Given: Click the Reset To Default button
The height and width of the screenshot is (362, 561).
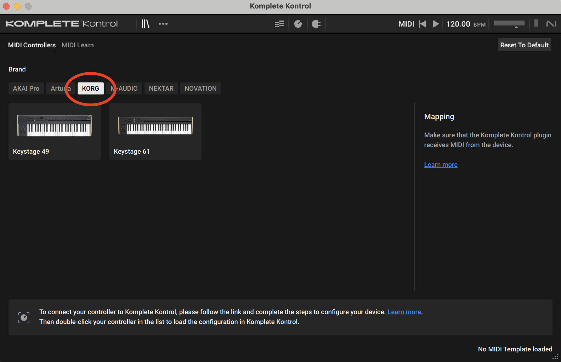Looking at the screenshot, I should (x=524, y=45).
